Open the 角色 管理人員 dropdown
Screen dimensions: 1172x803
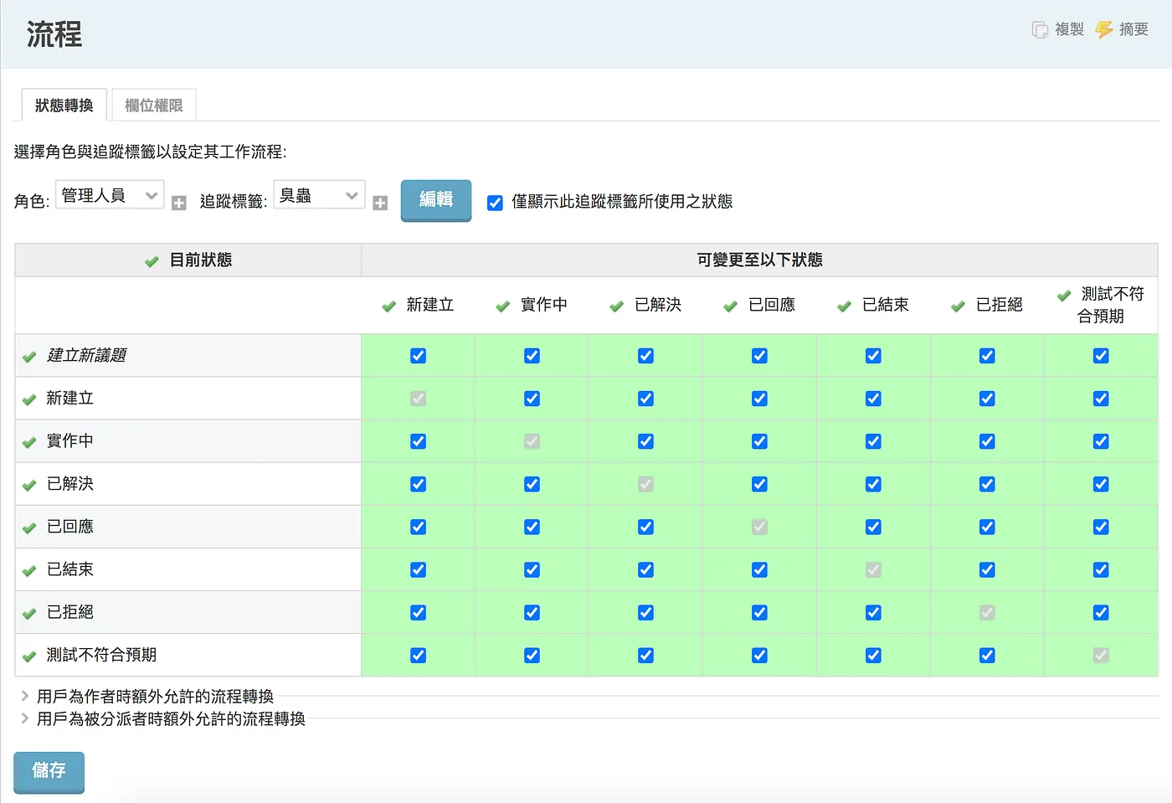click(x=110, y=195)
